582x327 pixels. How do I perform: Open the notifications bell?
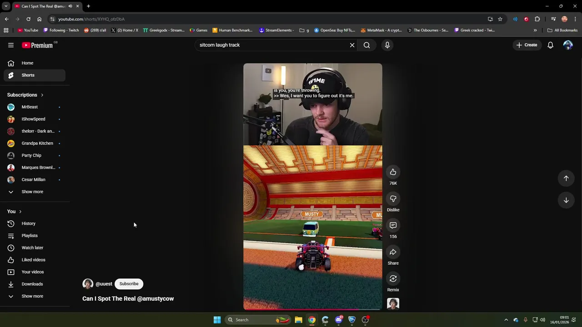(550, 45)
